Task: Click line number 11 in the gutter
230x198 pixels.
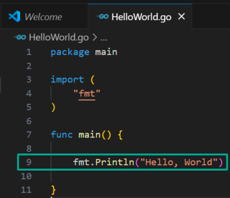Action: click(x=26, y=190)
